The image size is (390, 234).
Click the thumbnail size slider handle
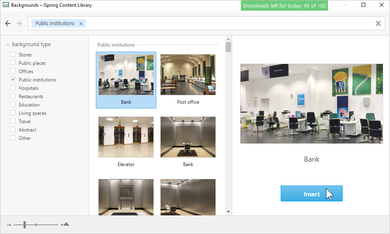click(x=25, y=225)
